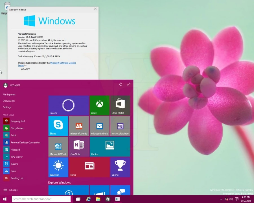
Task: Open File Explorer from the taskbar
Action: 98,199
